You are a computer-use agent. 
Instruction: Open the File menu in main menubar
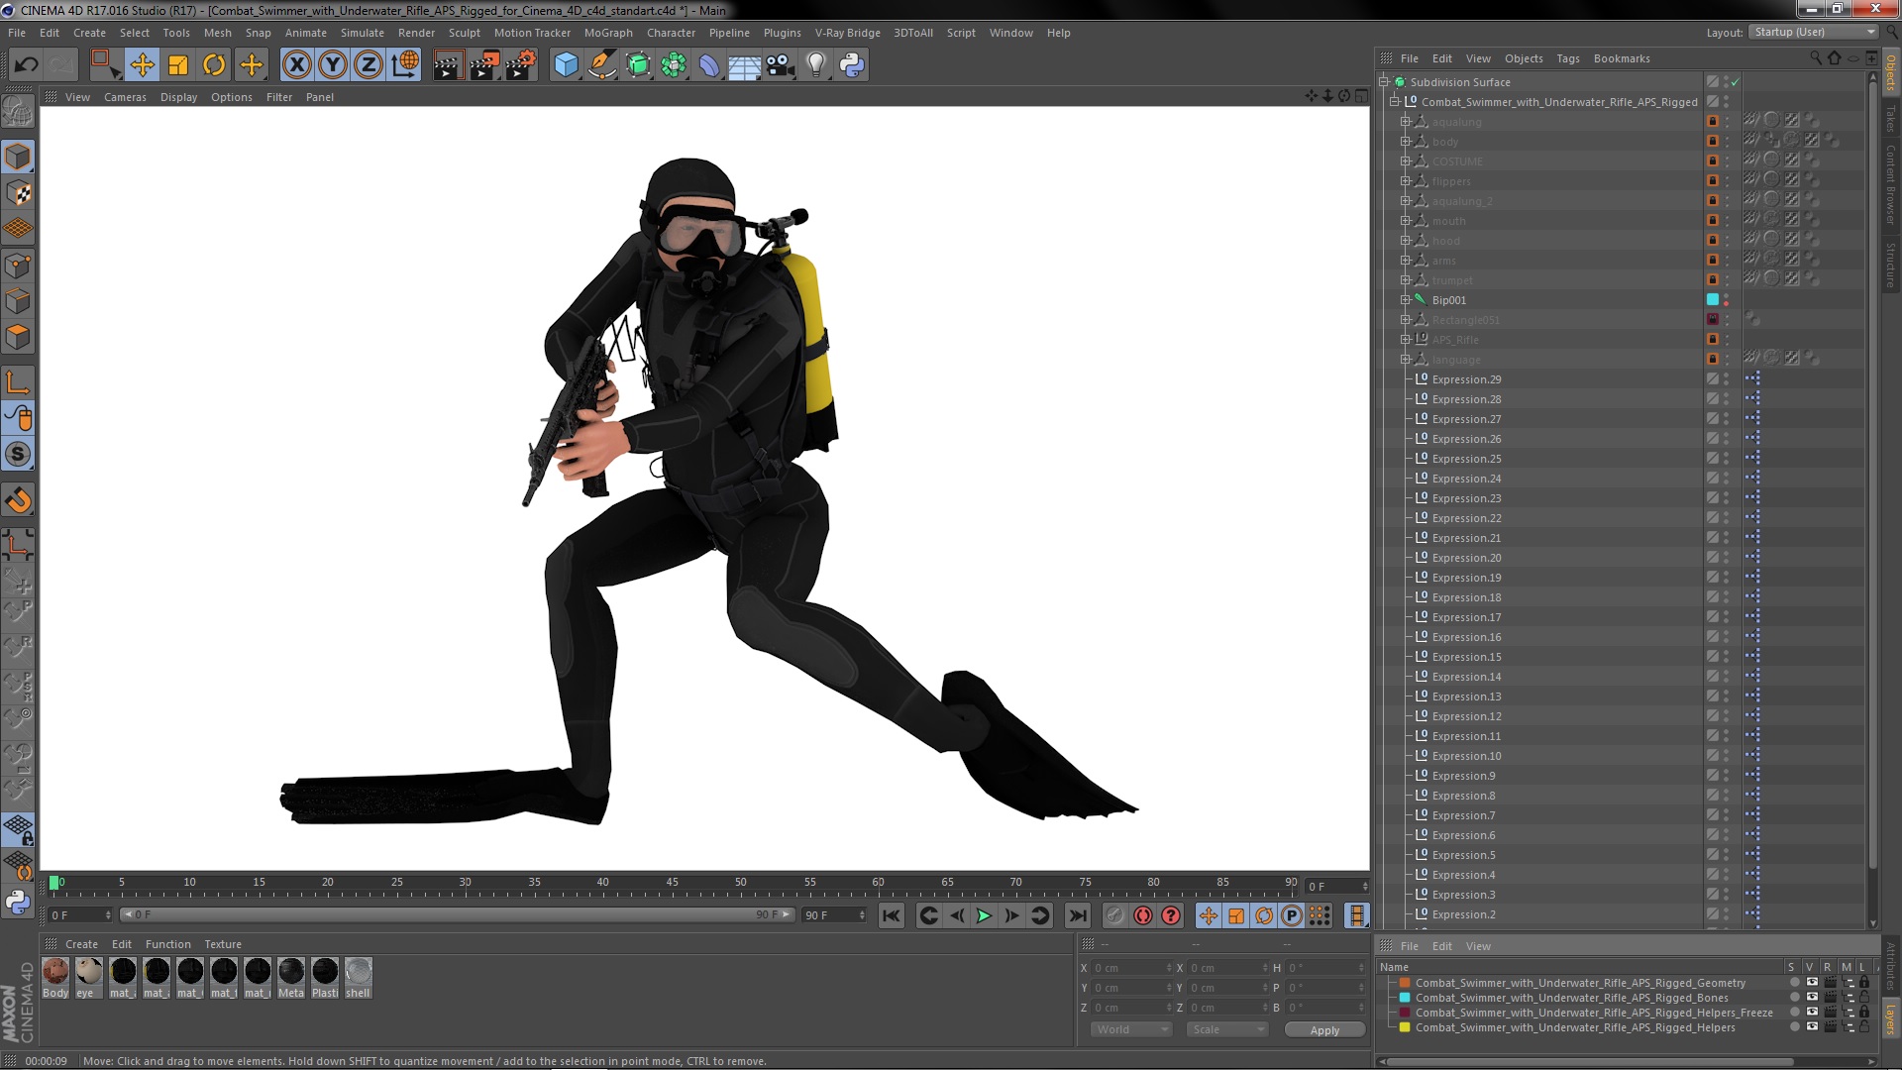click(17, 33)
